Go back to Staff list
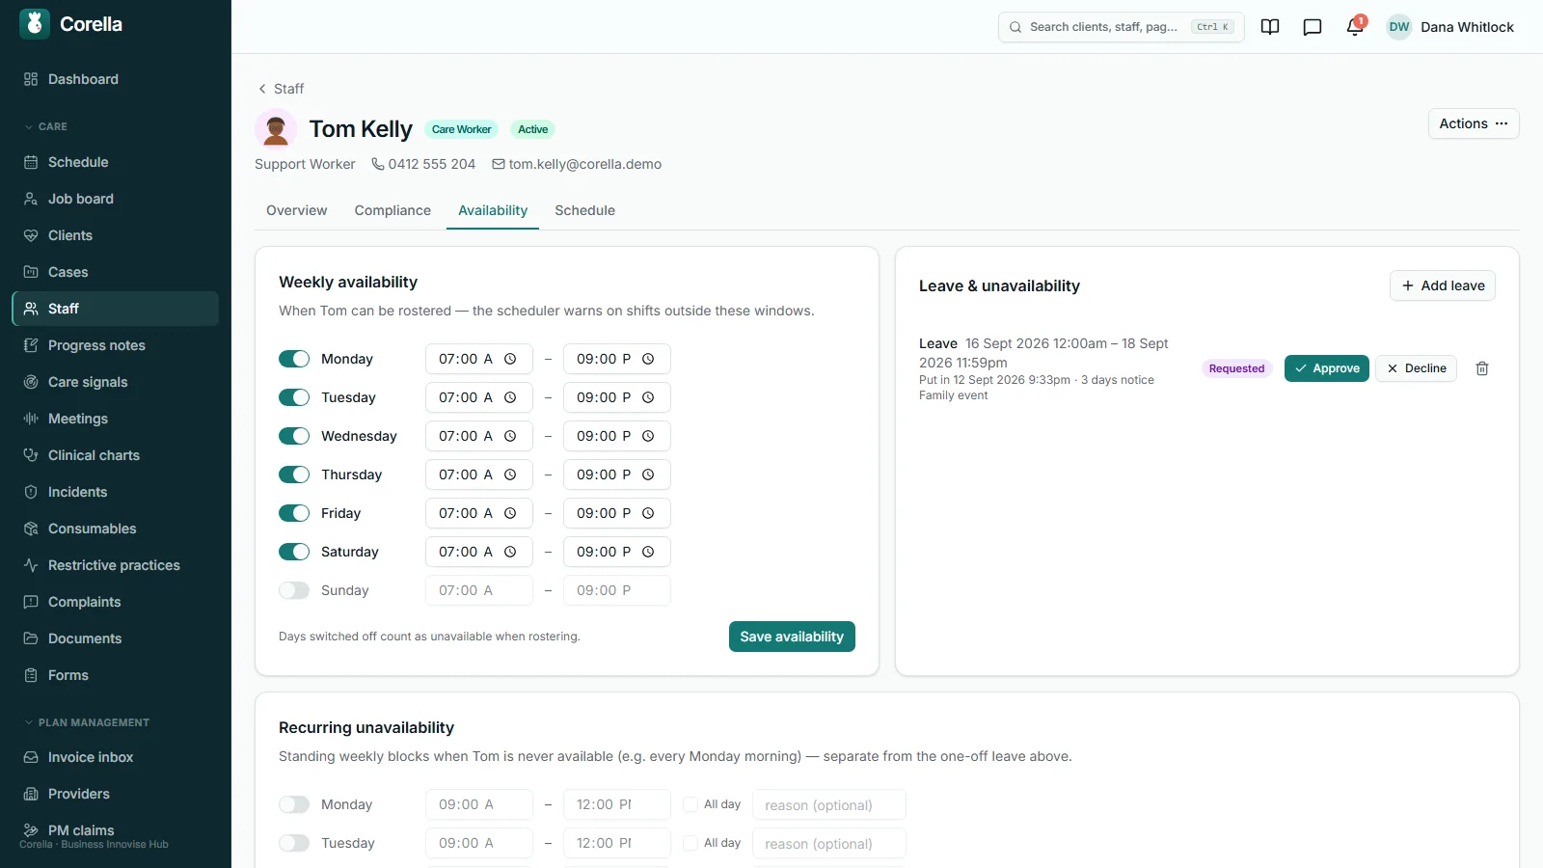Screen dimensions: 1543x868 (281, 89)
